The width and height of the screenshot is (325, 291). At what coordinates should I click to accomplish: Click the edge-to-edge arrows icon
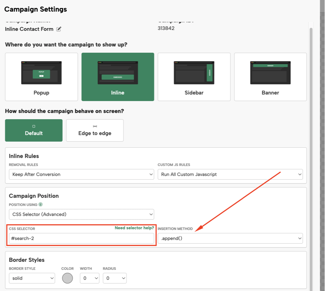point(95,126)
